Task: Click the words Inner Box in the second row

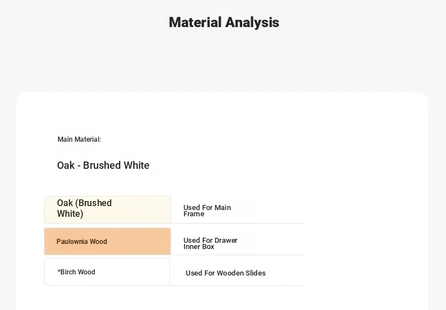Action: [199, 247]
